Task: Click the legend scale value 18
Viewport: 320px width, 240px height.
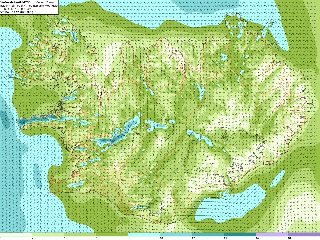Action: point(289,238)
